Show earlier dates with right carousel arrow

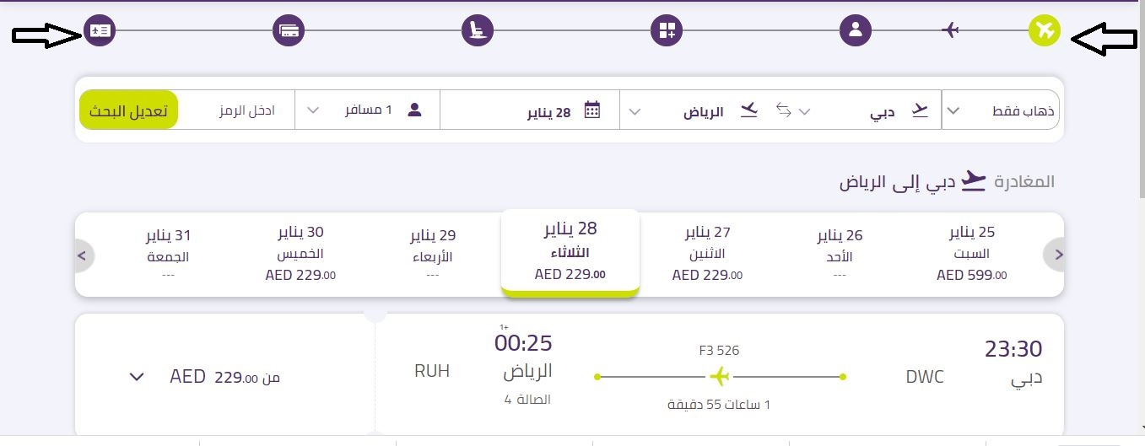(x=1056, y=255)
